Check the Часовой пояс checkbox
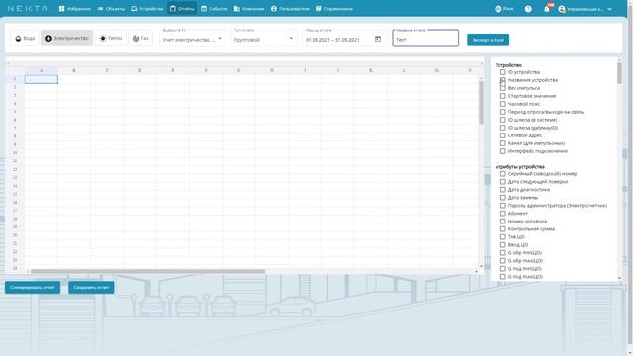The image size is (633, 356). [x=503, y=104]
